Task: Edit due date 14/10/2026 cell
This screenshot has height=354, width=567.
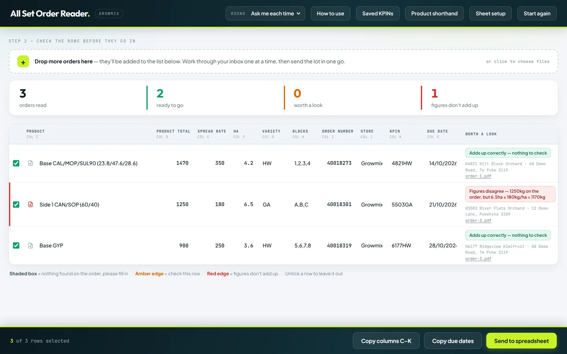Action: tap(442, 163)
